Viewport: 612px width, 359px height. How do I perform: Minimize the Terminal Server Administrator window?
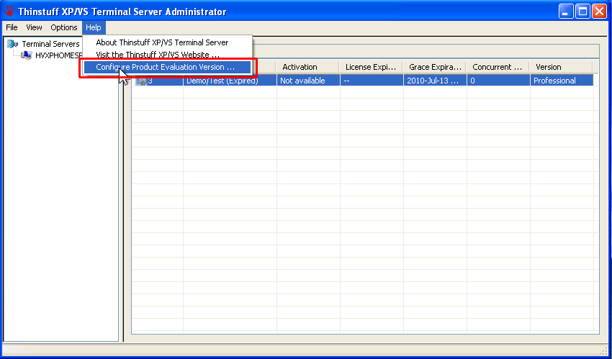565,11
